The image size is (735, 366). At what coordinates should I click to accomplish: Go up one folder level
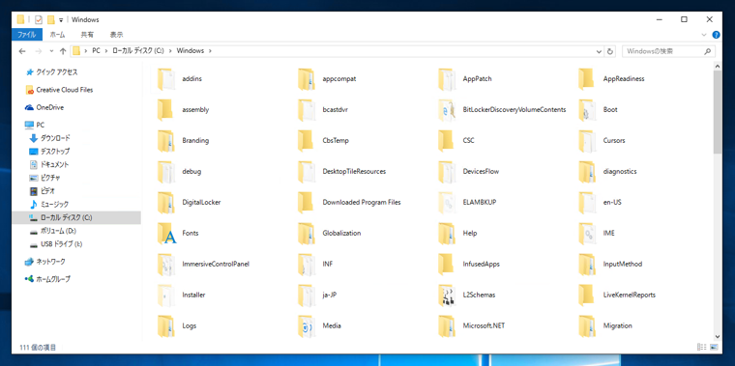(x=63, y=51)
